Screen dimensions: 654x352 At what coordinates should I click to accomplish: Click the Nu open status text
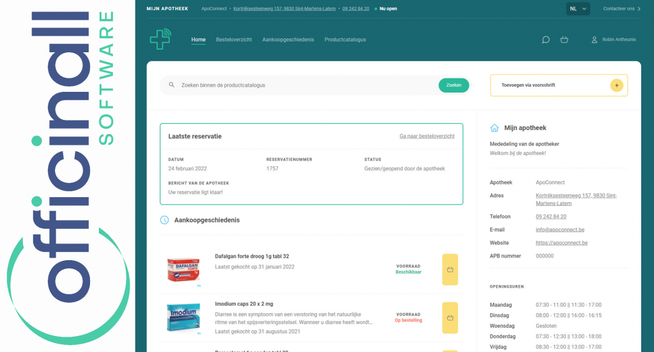tap(388, 9)
